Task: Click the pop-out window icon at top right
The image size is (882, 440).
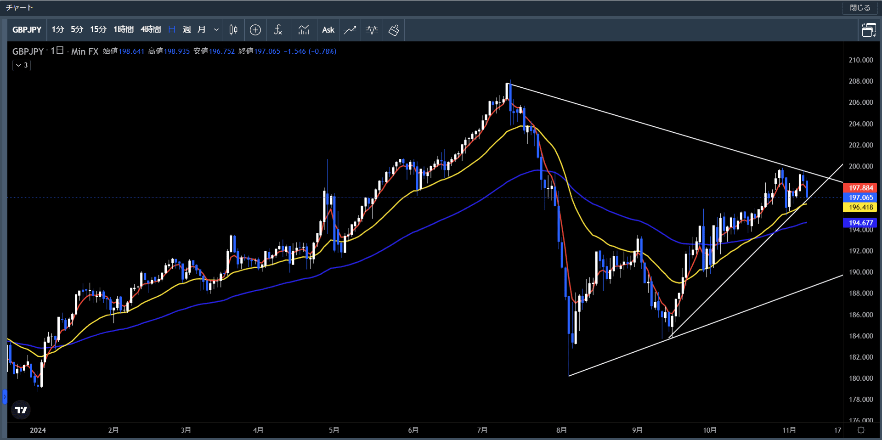Action: coord(869,30)
